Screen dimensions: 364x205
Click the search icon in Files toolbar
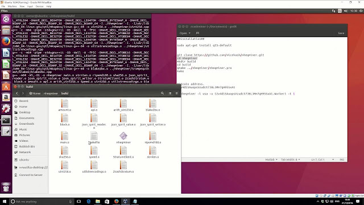tap(162, 93)
